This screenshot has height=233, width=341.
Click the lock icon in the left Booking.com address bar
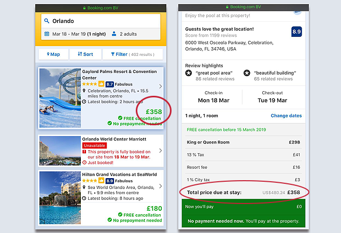point(84,8)
